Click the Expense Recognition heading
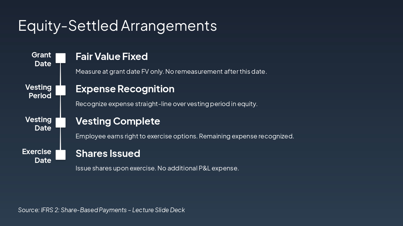The width and height of the screenshot is (403, 226). point(125,89)
